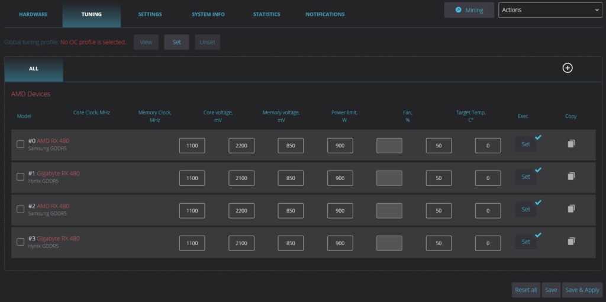This screenshot has width=606, height=302.
Task: Click the copy icon for device #0
Action: click(570, 144)
